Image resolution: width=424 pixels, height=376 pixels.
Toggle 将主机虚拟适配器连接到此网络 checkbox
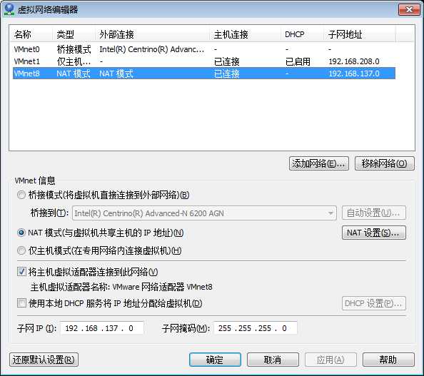coord(21,272)
